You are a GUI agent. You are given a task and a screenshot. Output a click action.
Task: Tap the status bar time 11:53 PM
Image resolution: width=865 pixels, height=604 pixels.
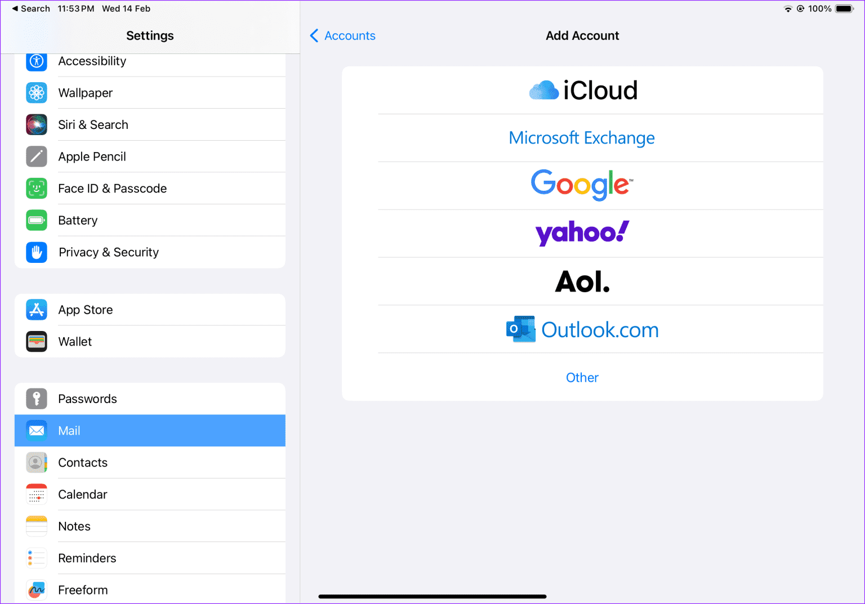click(76, 8)
